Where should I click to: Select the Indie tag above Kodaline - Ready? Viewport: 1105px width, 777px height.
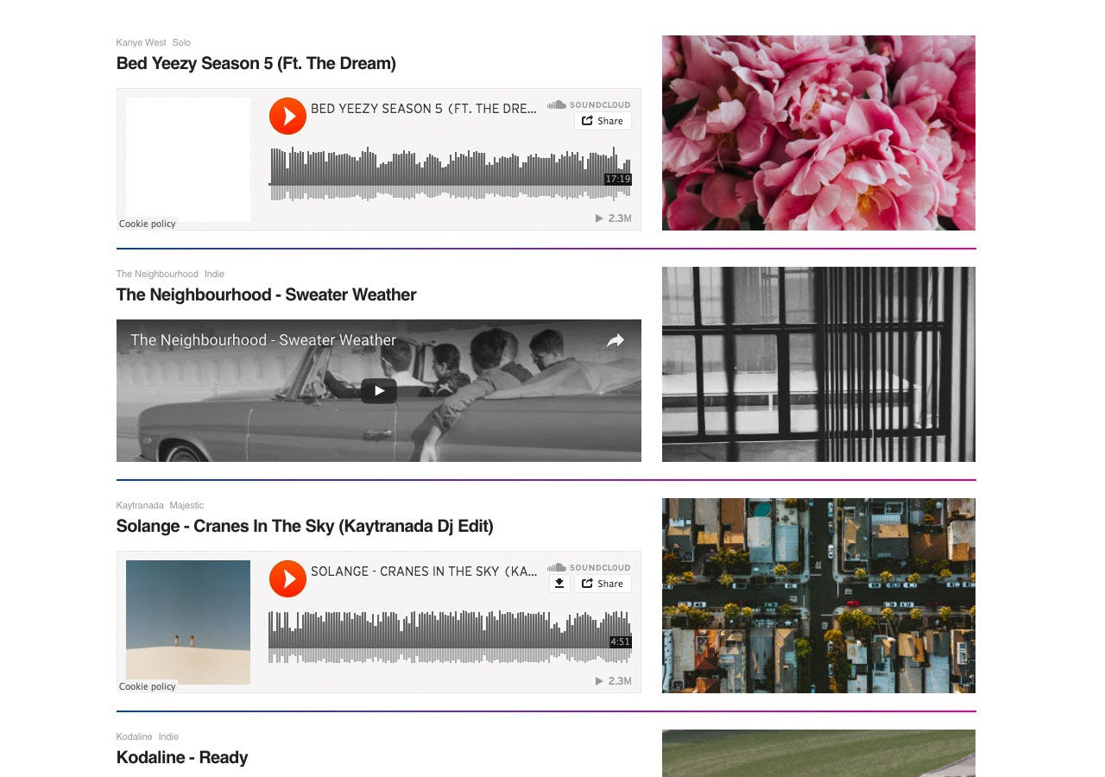click(168, 736)
